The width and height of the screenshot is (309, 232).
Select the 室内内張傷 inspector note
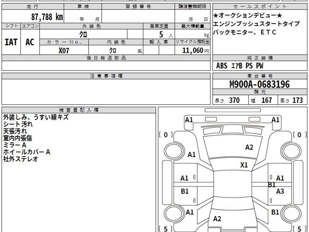(x=18, y=138)
